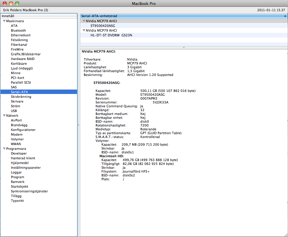Collapse the Programvara section triangle

click(x=4, y=149)
